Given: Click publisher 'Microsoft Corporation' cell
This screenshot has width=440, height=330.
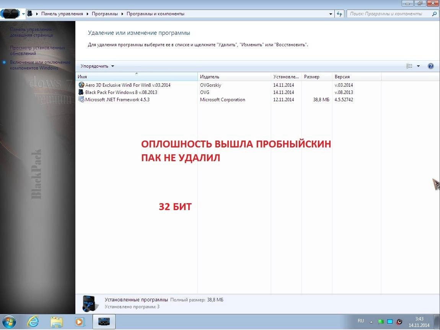Looking at the screenshot, I should pyautogui.click(x=223, y=99).
